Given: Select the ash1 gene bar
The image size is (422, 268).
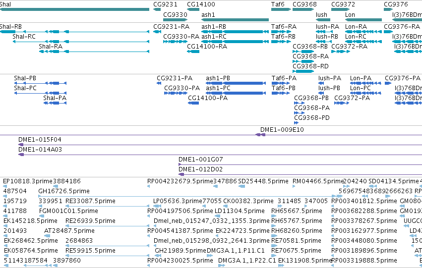Looking at the screenshot, I should tap(235, 20).
